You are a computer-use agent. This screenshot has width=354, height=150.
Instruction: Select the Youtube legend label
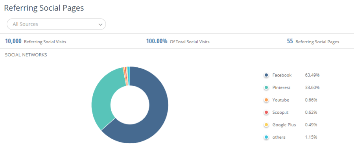[280, 100]
